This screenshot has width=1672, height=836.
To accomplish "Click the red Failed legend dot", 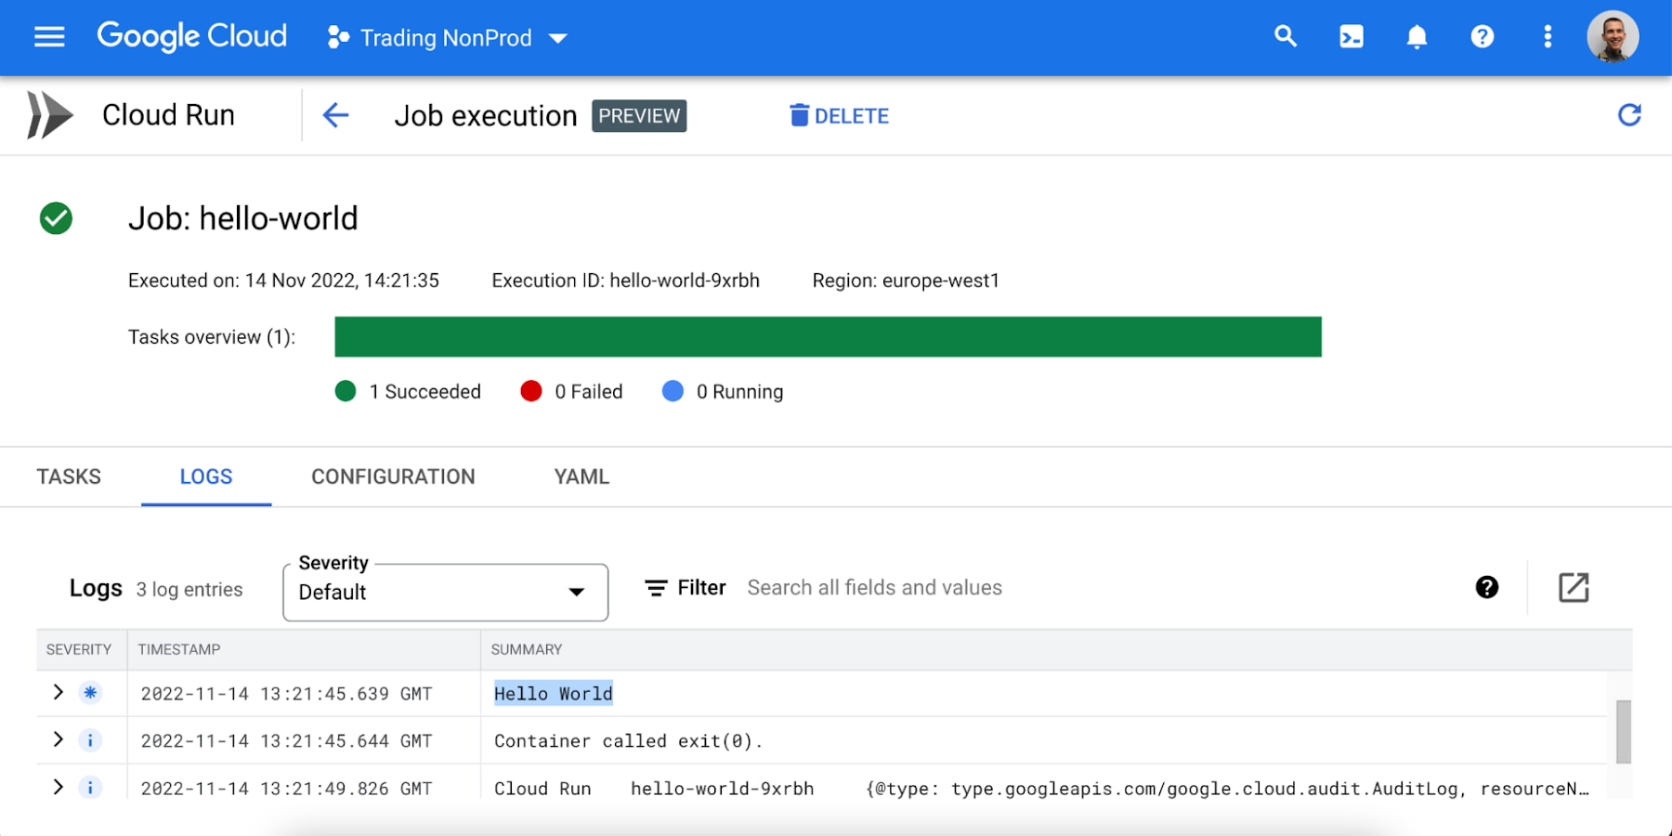I will pos(531,391).
